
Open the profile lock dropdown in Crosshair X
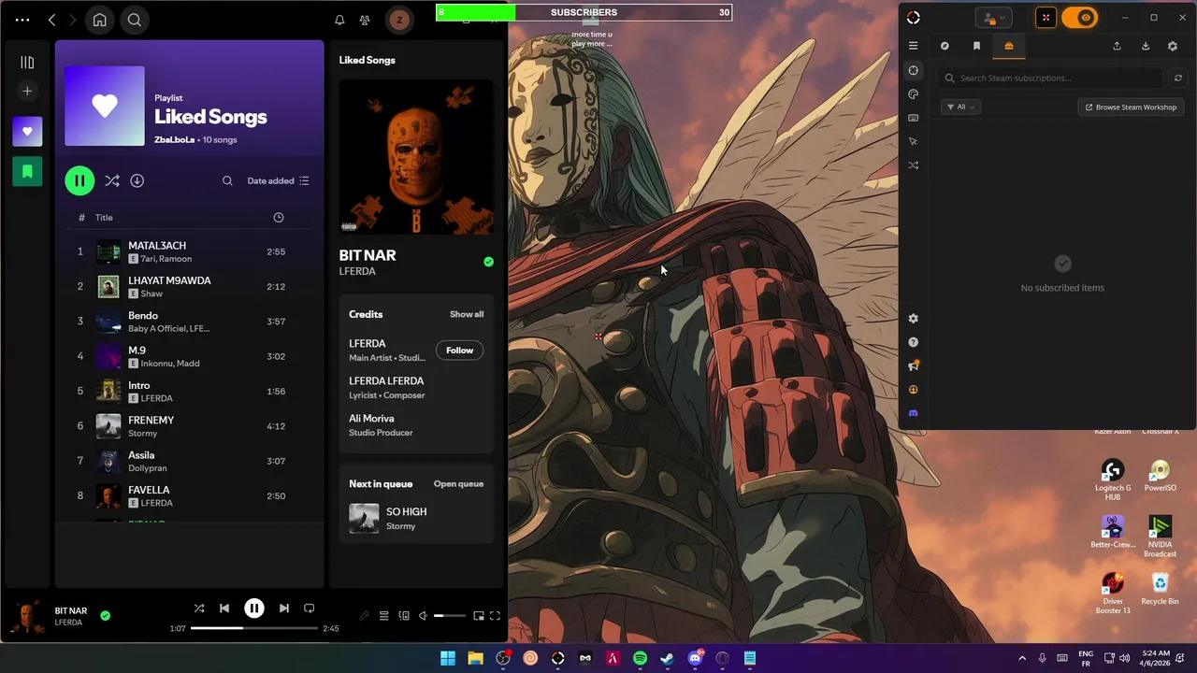(x=993, y=18)
